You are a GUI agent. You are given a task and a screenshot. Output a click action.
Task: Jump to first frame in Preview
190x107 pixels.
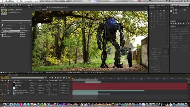171,24
